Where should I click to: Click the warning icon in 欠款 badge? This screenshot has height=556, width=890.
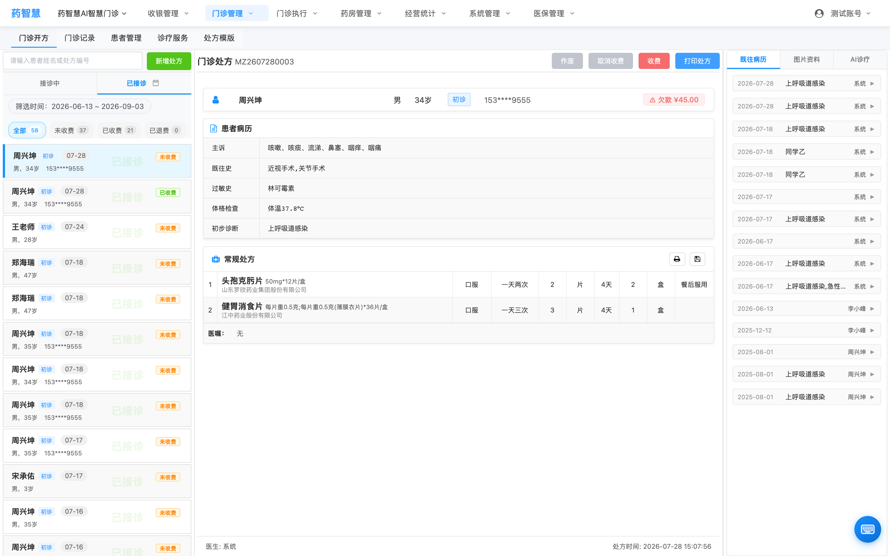tap(652, 100)
